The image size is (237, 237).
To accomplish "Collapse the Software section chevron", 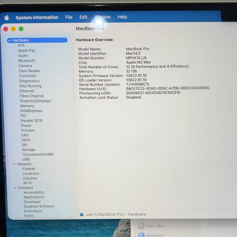I will click(15, 188).
